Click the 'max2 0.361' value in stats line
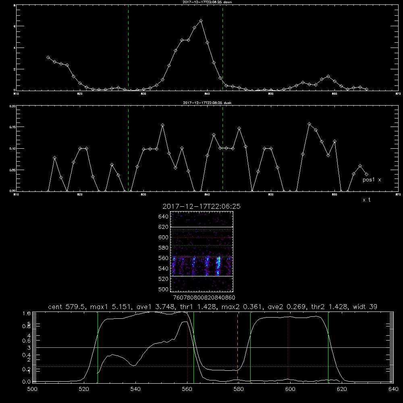 241,307
